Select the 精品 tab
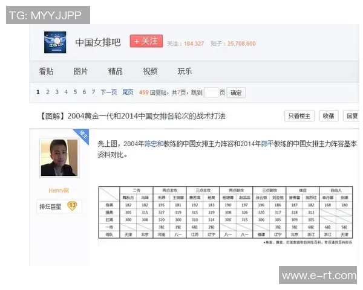 pos(115,71)
